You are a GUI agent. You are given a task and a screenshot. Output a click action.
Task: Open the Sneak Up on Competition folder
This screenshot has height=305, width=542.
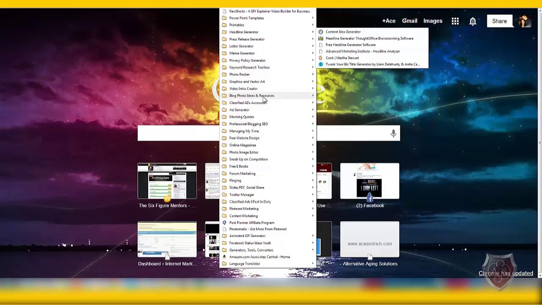coord(268,159)
